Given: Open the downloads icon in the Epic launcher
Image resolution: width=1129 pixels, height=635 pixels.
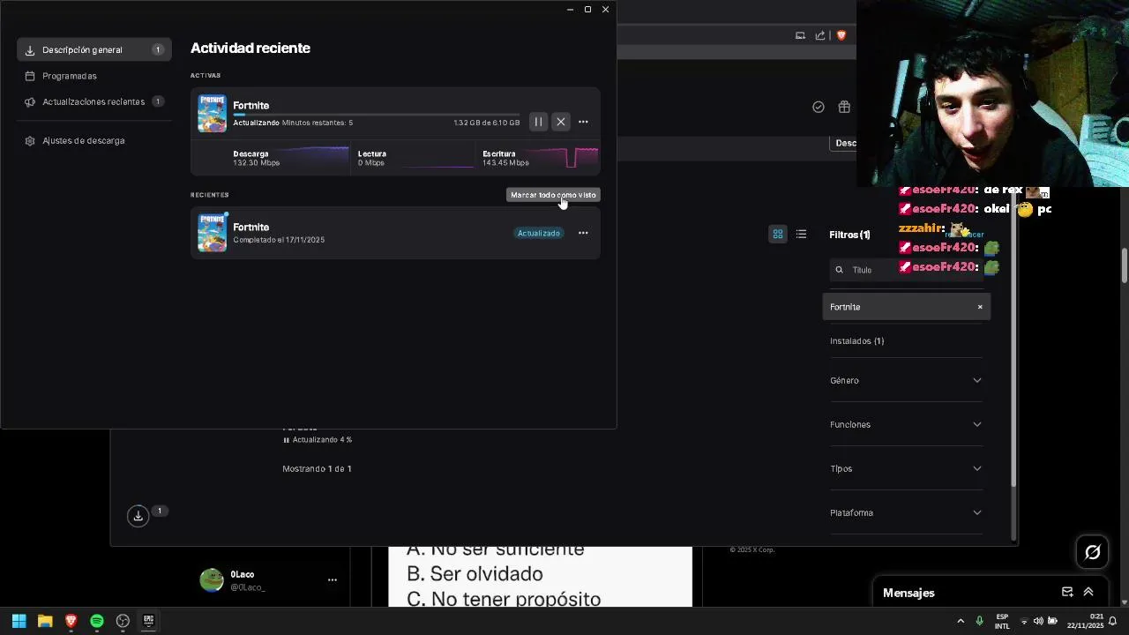Looking at the screenshot, I should [138, 516].
